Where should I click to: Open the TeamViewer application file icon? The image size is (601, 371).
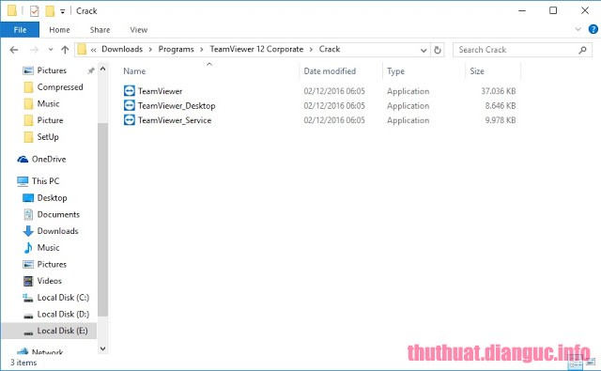[130, 91]
